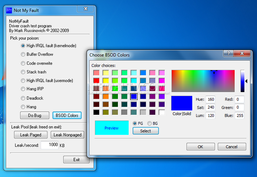Viewport: 257px width, 177px height.
Task: Choose the pure red color swatch
Action: tap(97, 80)
